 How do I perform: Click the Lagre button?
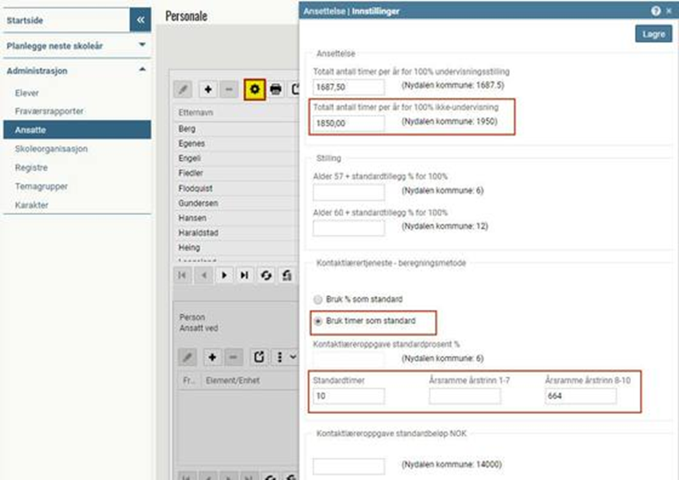653,34
